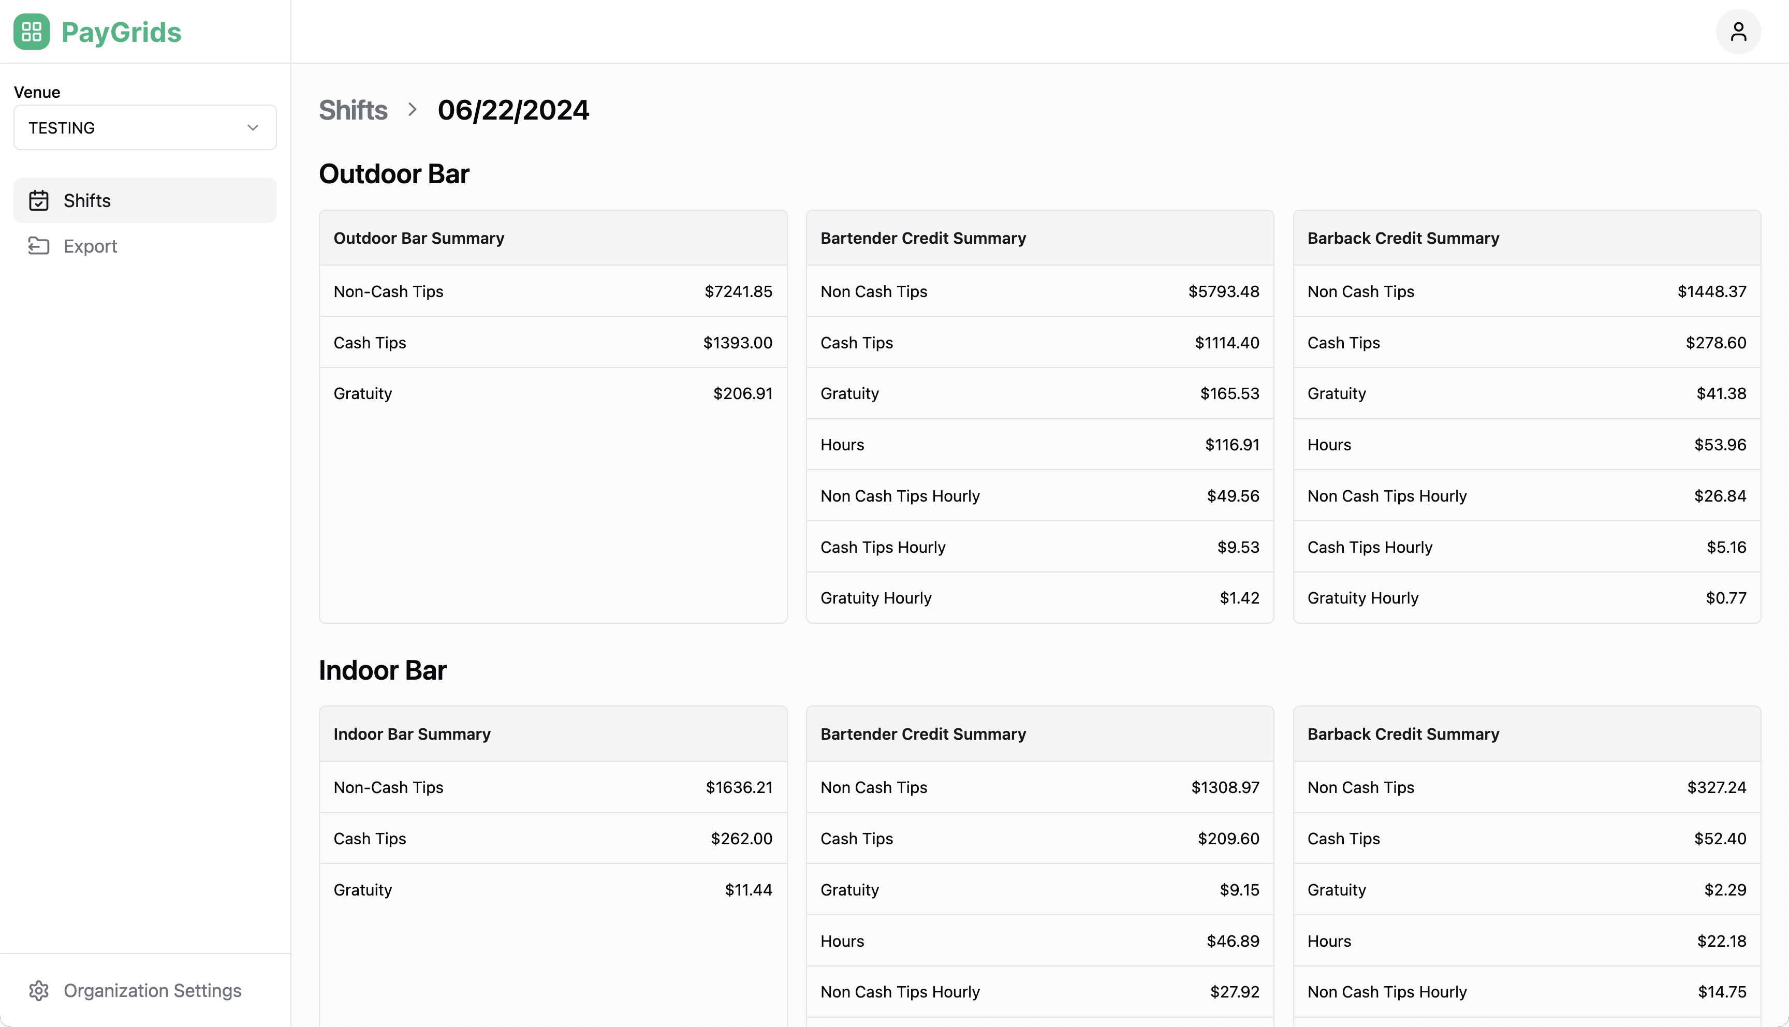Select the Non-Cash Tips row under Outdoor Bar
1789x1027 pixels.
[x=553, y=290]
